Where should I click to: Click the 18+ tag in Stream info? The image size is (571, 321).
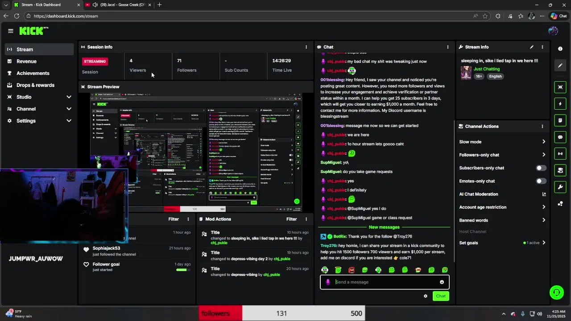click(479, 76)
